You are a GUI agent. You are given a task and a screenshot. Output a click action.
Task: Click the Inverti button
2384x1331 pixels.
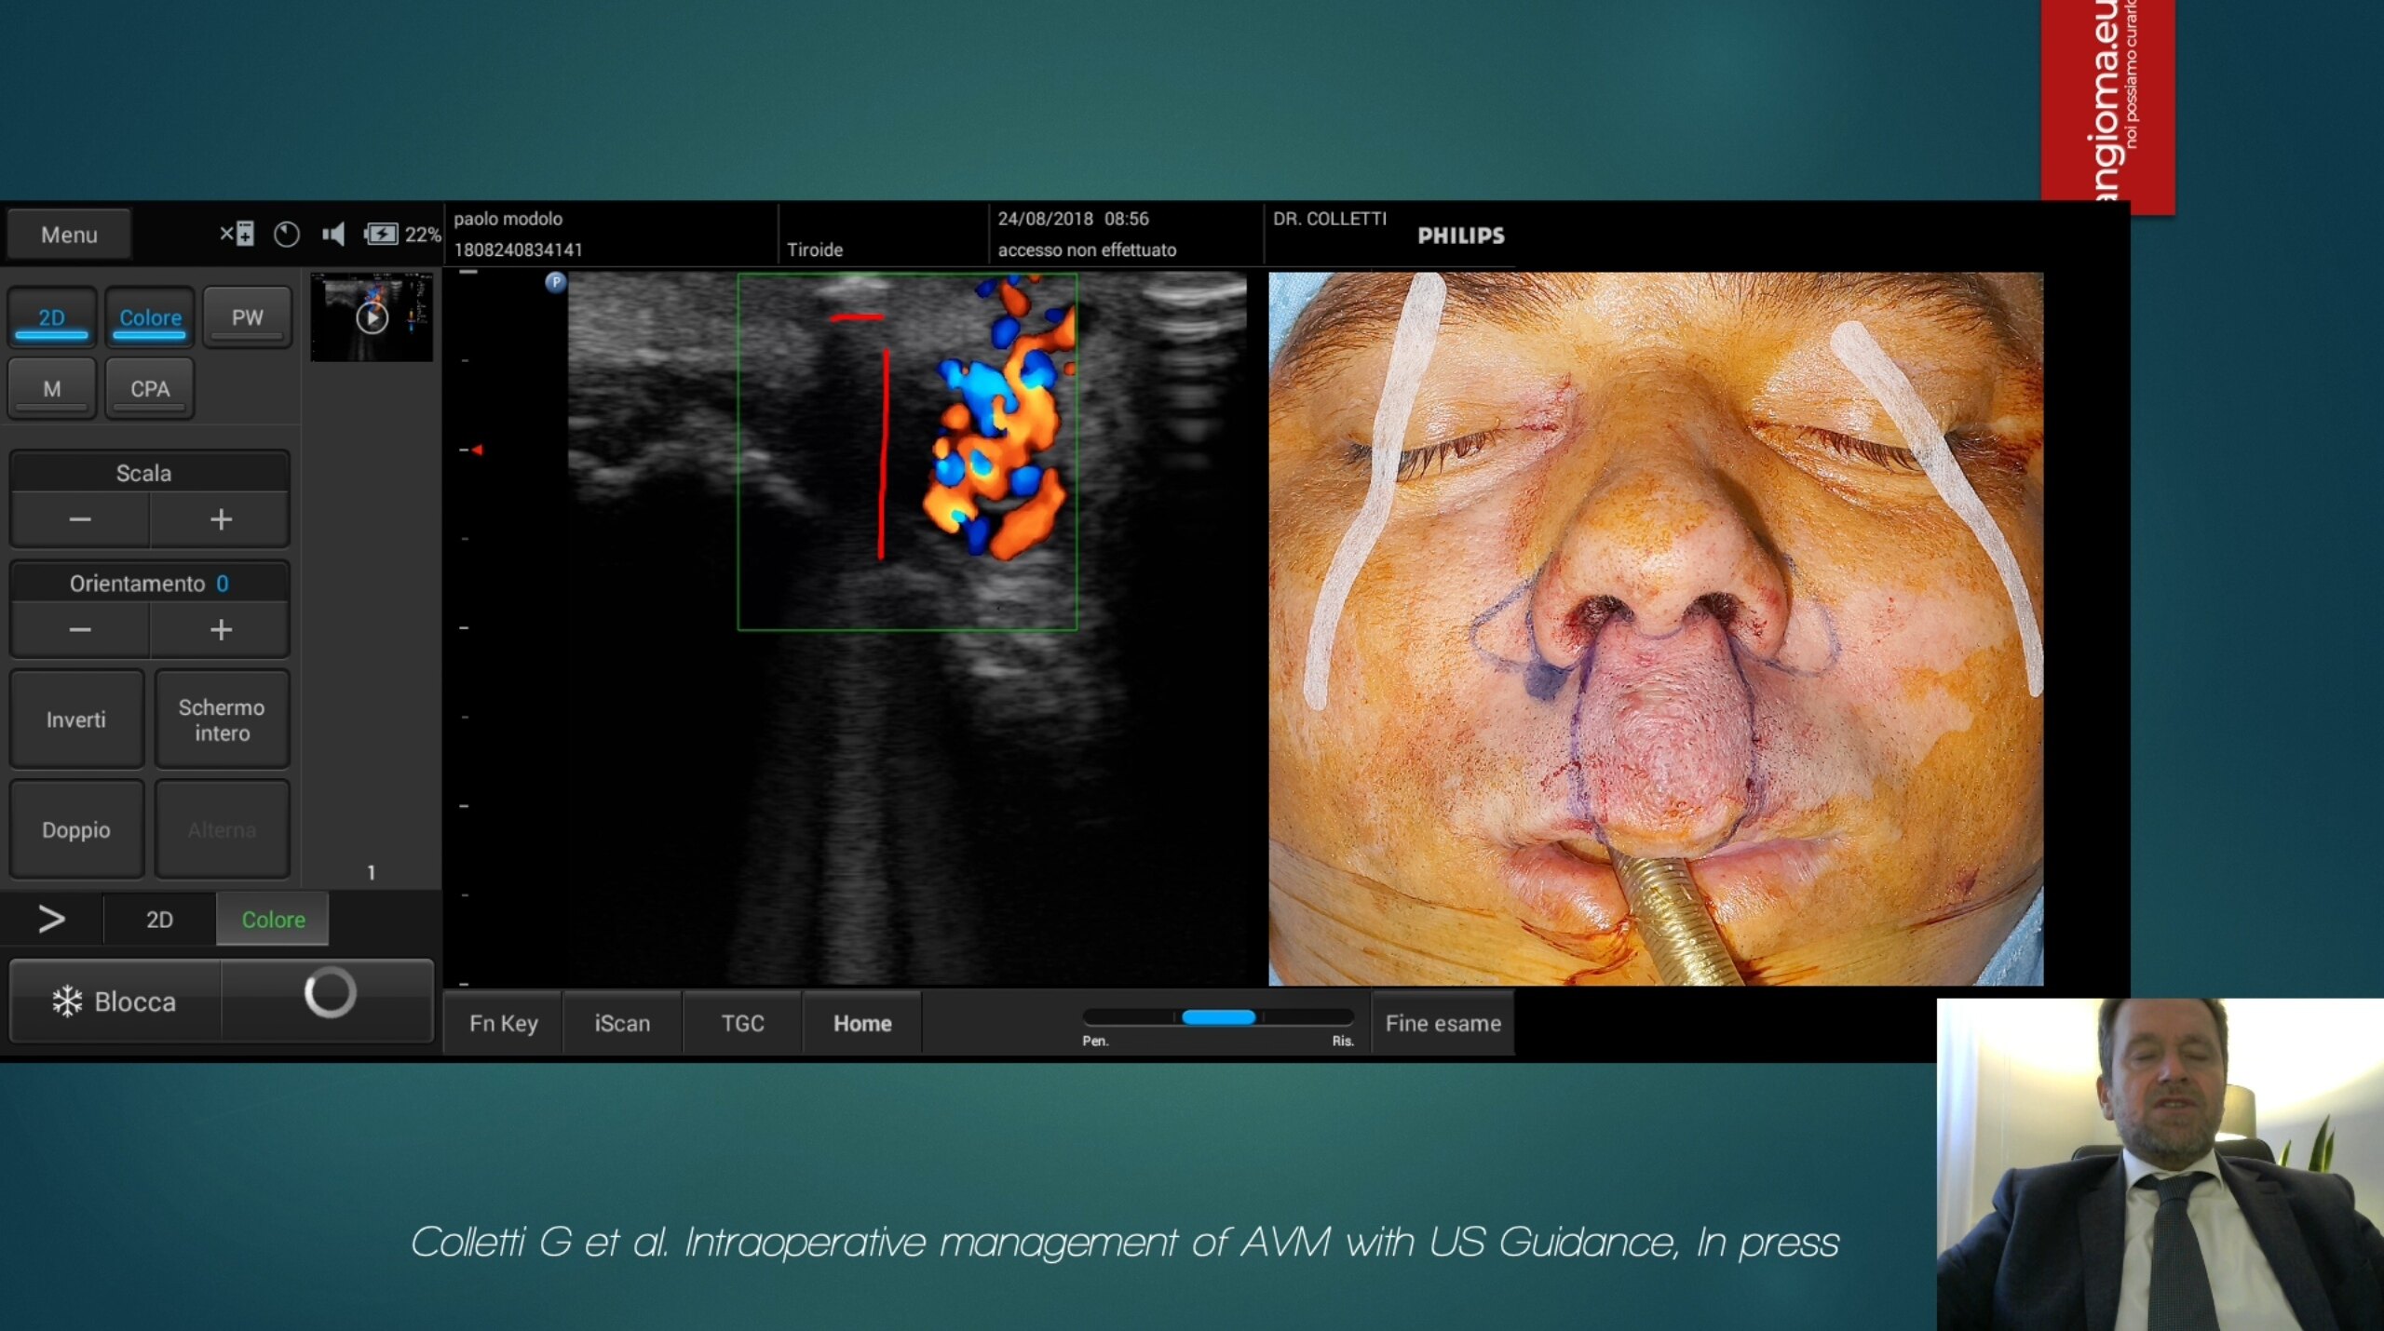tap(76, 719)
